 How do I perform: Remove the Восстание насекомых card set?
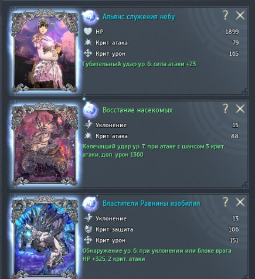pos(240,108)
